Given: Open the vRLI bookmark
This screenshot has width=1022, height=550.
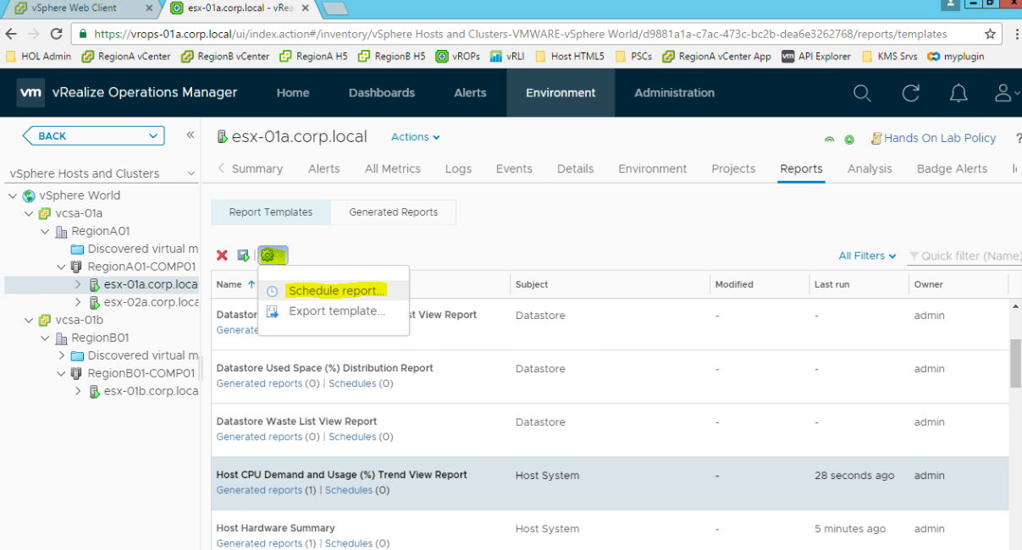Looking at the screenshot, I should point(507,57).
